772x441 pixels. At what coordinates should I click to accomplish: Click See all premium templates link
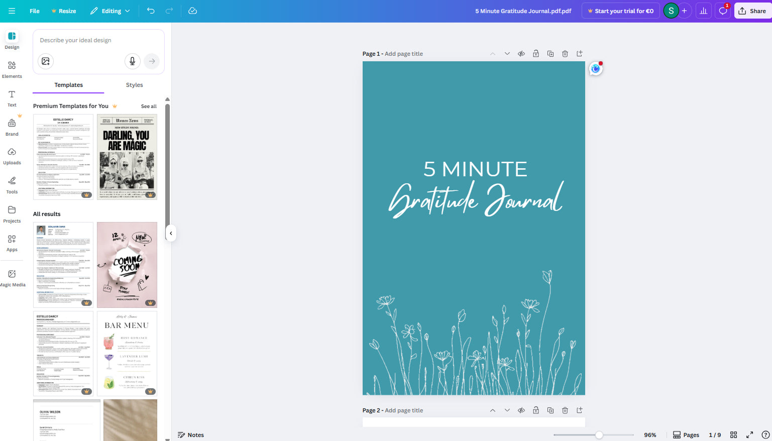149,106
